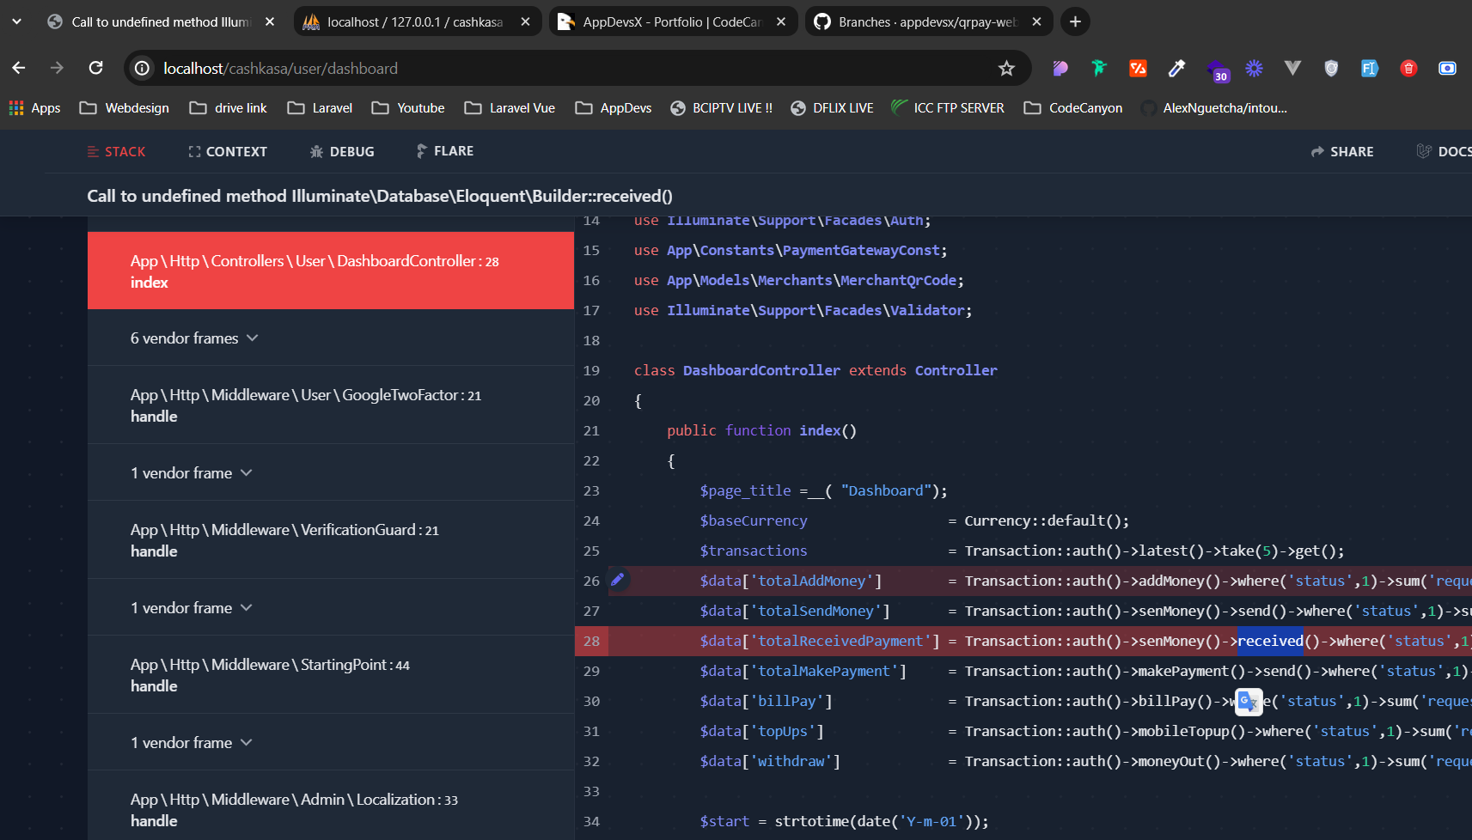This screenshot has width=1472, height=840.
Task: Click the Google Translate popup icon
Action: [1249, 702]
